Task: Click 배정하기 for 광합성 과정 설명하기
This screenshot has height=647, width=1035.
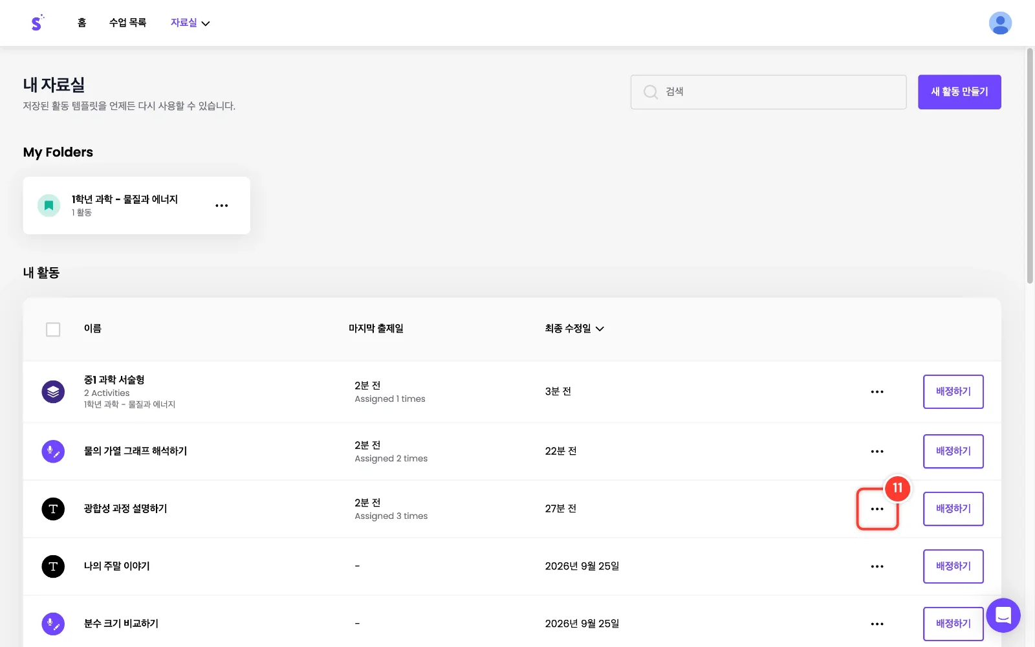Action: coord(953,509)
